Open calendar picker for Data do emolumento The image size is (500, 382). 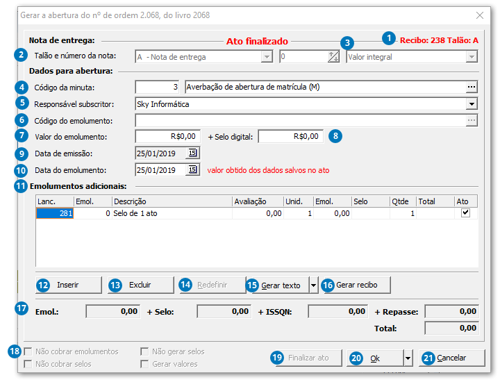tap(193, 169)
